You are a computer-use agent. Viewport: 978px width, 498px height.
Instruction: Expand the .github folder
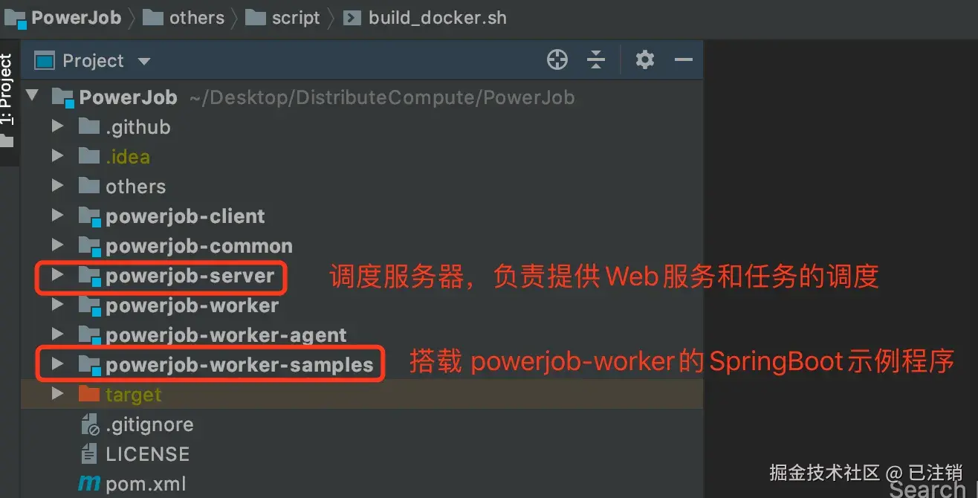[x=57, y=127]
